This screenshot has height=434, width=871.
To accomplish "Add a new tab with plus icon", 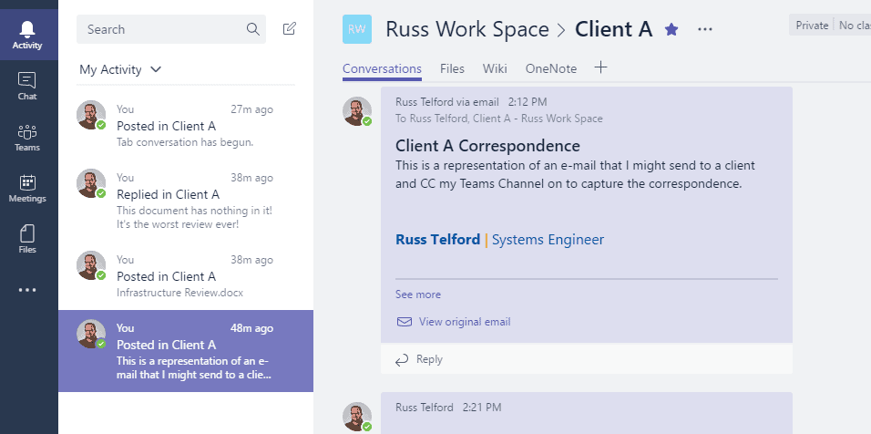I will [x=601, y=67].
